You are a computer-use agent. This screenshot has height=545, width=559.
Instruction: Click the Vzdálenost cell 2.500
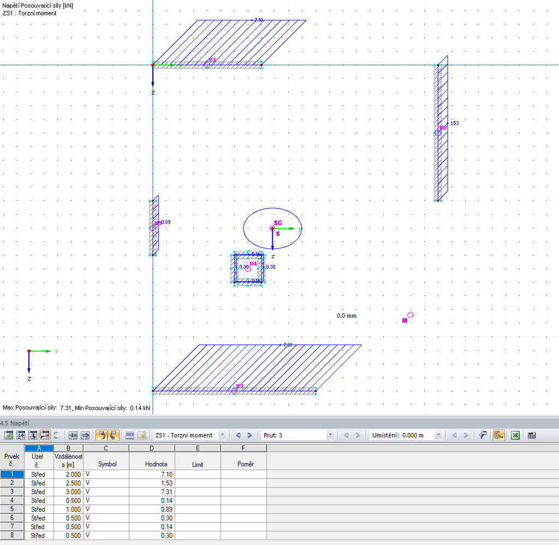point(68,483)
